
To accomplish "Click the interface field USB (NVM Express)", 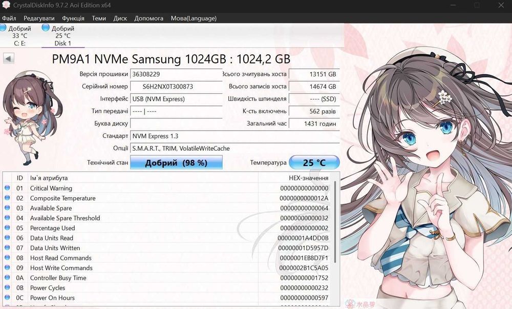I will click(176, 99).
